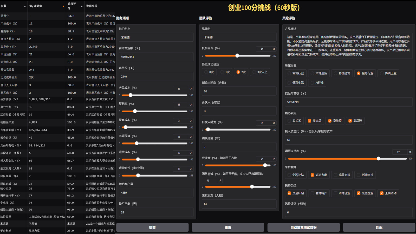This screenshot has height=234, width=416.
Task: Reset the 产品成本 slider value icon
Action: pyautogui.click(x=191, y=89)
